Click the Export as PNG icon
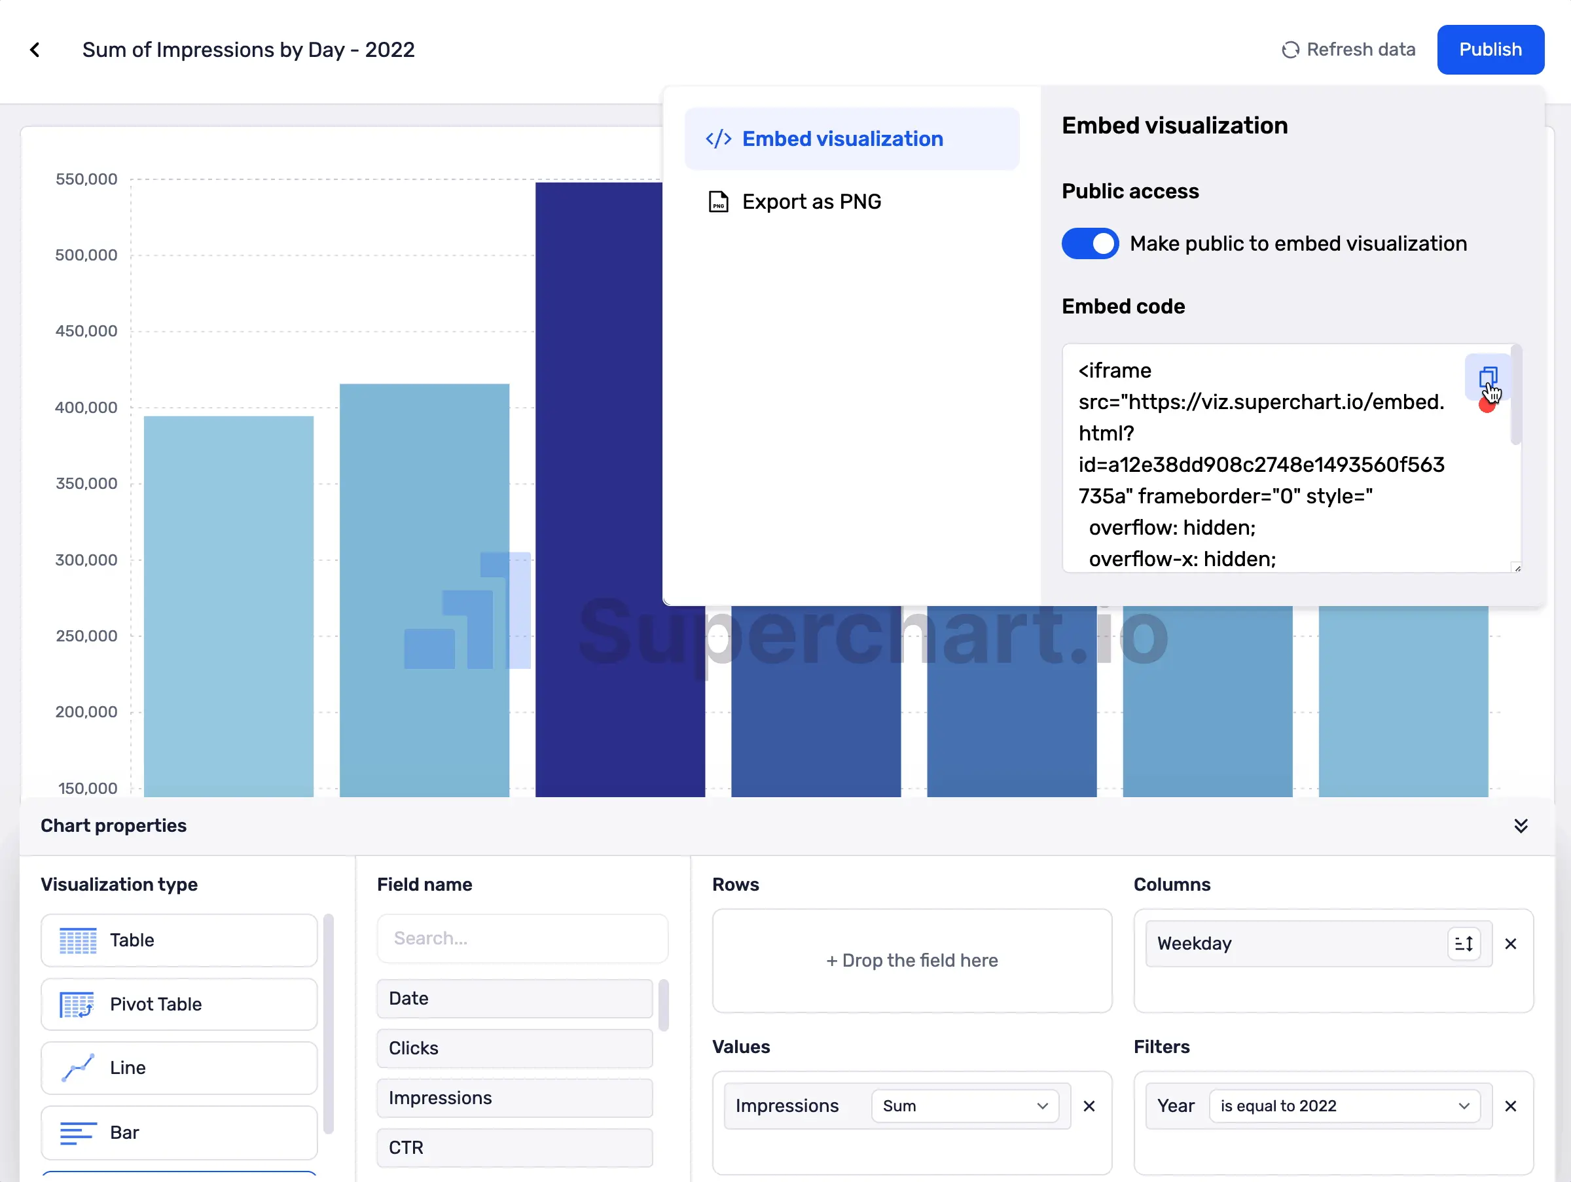Screen dimensions: 1571x1182 [x=718, y=201]
